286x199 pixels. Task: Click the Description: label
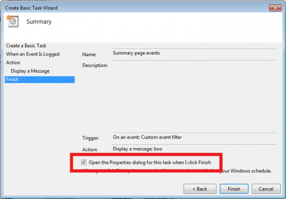[x=95, y=65]
